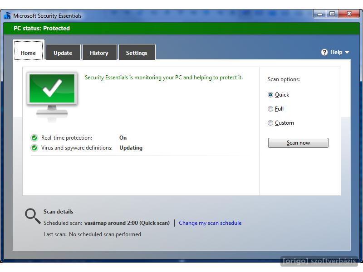Expand the Help dropdown arrow
This screenshot has width=363, height=272.
[347, 53]
